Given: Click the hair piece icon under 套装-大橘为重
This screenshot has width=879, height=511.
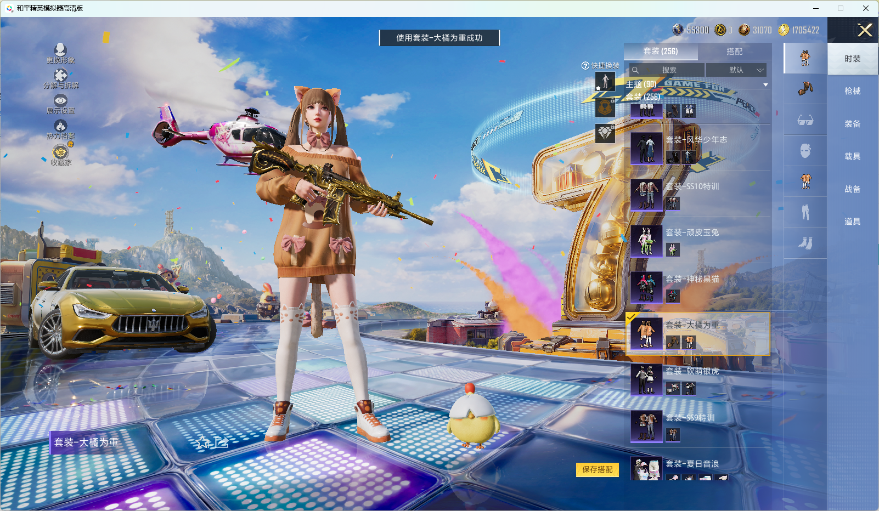Looking at the screenshot, I should coord(673,343).
